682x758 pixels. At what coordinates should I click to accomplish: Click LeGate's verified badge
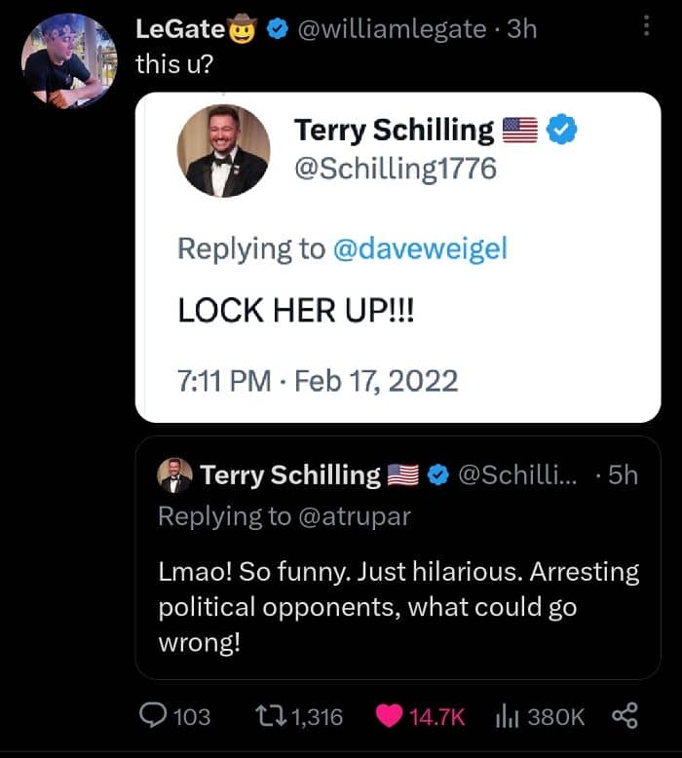pos(277,29)
